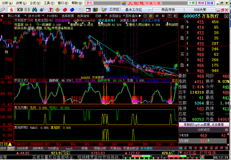
Task: Select the ruler measuring tool icon
Action: [2, 10]
